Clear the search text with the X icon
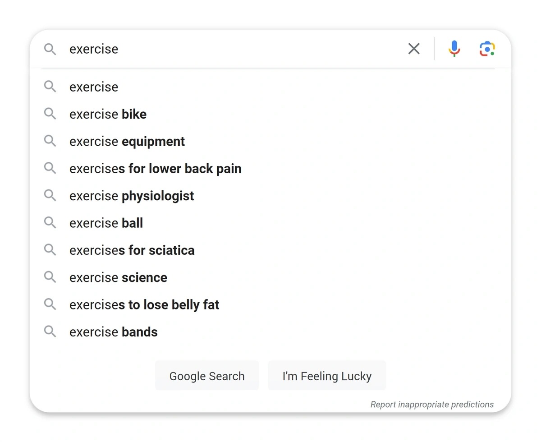The image size is (541, 442). coord(414,49)
